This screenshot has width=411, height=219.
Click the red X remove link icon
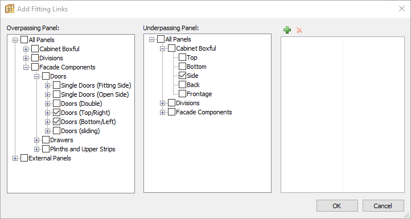pos(299,30)
